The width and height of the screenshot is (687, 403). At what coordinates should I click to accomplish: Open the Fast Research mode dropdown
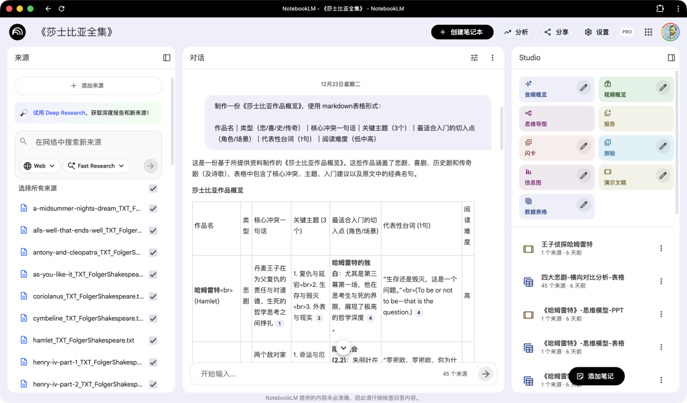pos(97,166)
